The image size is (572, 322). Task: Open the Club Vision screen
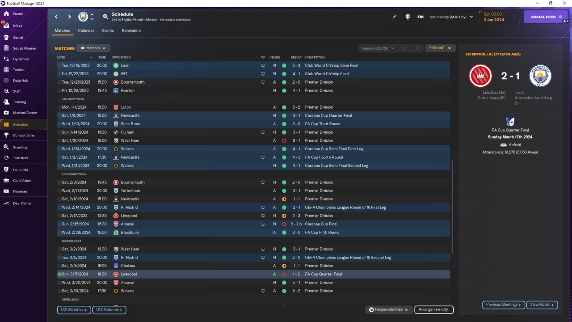click(x=22, y=181)
